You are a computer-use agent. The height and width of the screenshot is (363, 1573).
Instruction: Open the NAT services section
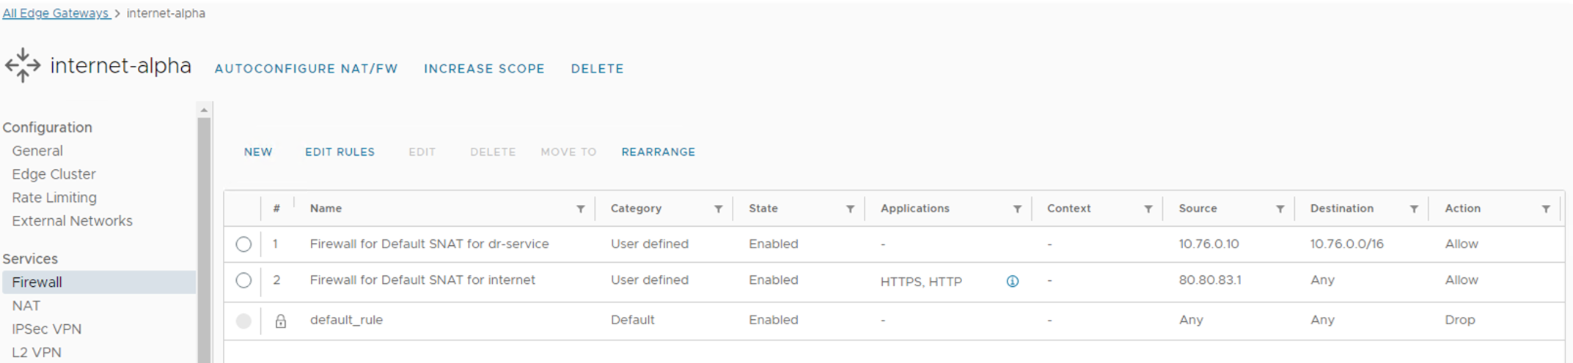[26, 306]
